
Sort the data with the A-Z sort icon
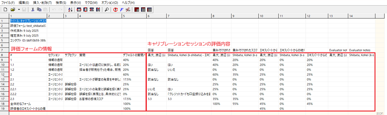click(70, 9)
